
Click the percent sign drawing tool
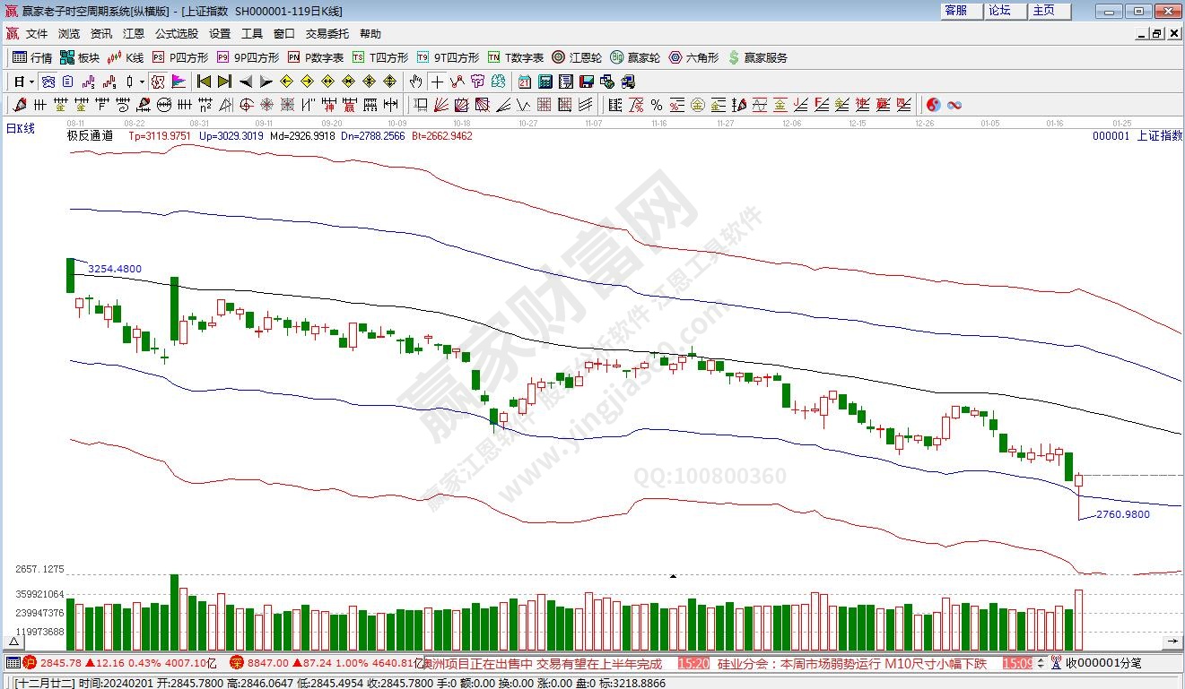pos(657,105)
